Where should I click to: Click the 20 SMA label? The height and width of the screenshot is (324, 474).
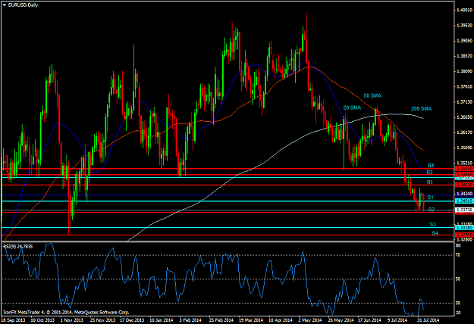352,107
